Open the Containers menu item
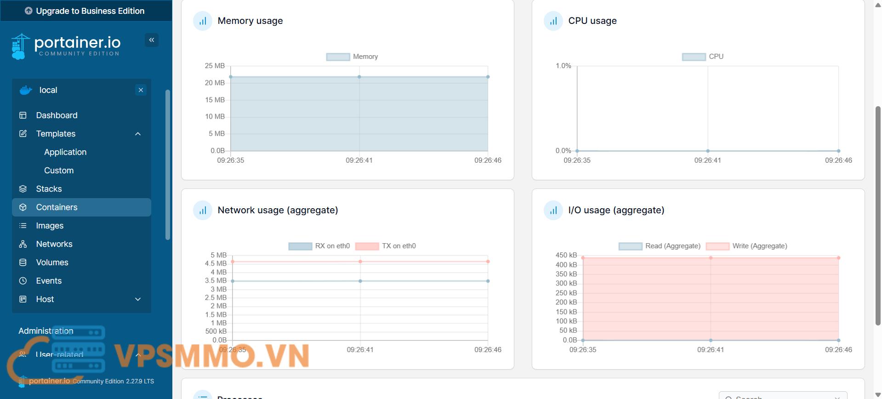 (x=57, y=207)
